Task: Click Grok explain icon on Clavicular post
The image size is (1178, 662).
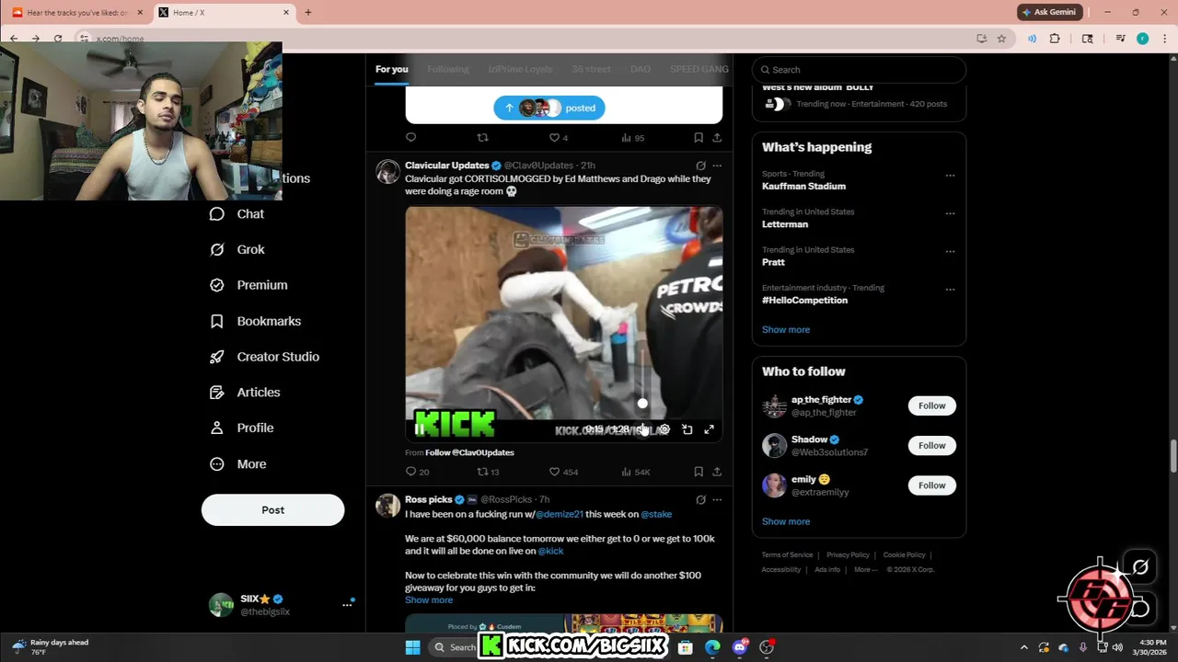Action: click(x=700, y=166)
